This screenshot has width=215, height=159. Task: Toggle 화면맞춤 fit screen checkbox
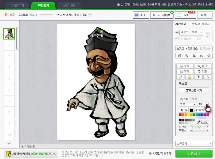coord(23,146)
